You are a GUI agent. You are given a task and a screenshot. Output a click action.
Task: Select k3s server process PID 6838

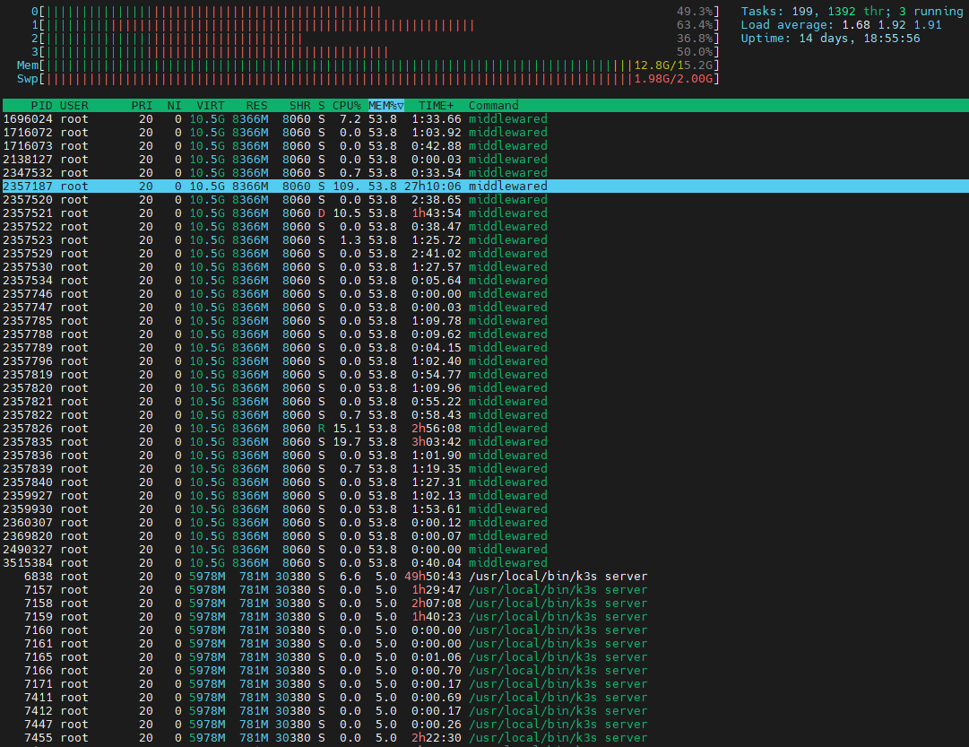coord(484,577)
